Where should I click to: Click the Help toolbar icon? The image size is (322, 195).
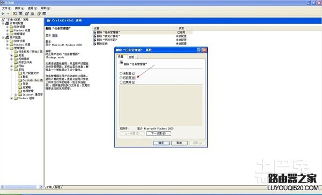coord(39,13)
